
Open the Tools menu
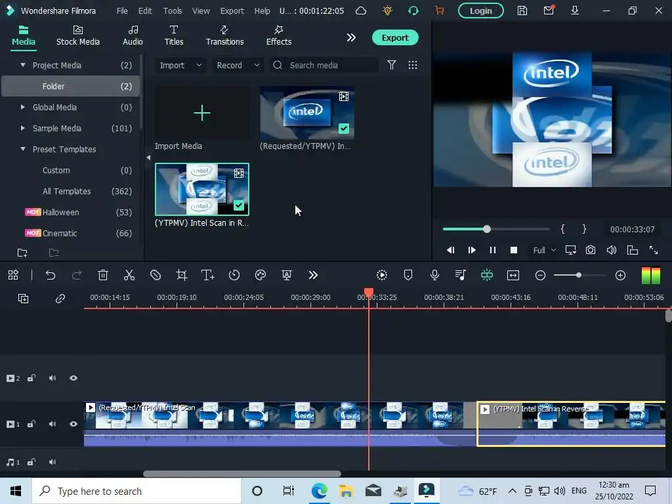(x=173, y=10)
